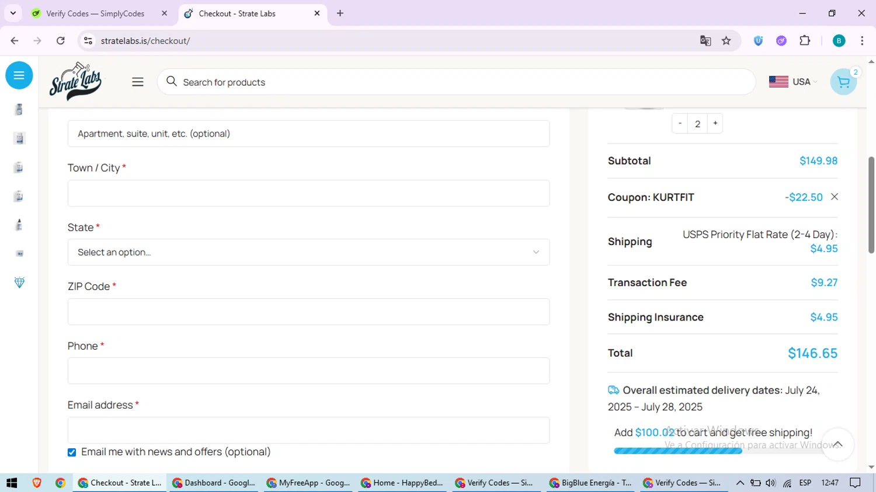Click the browser forward arrow
This screenshot has height=492, width=876.
coord(37,41)
